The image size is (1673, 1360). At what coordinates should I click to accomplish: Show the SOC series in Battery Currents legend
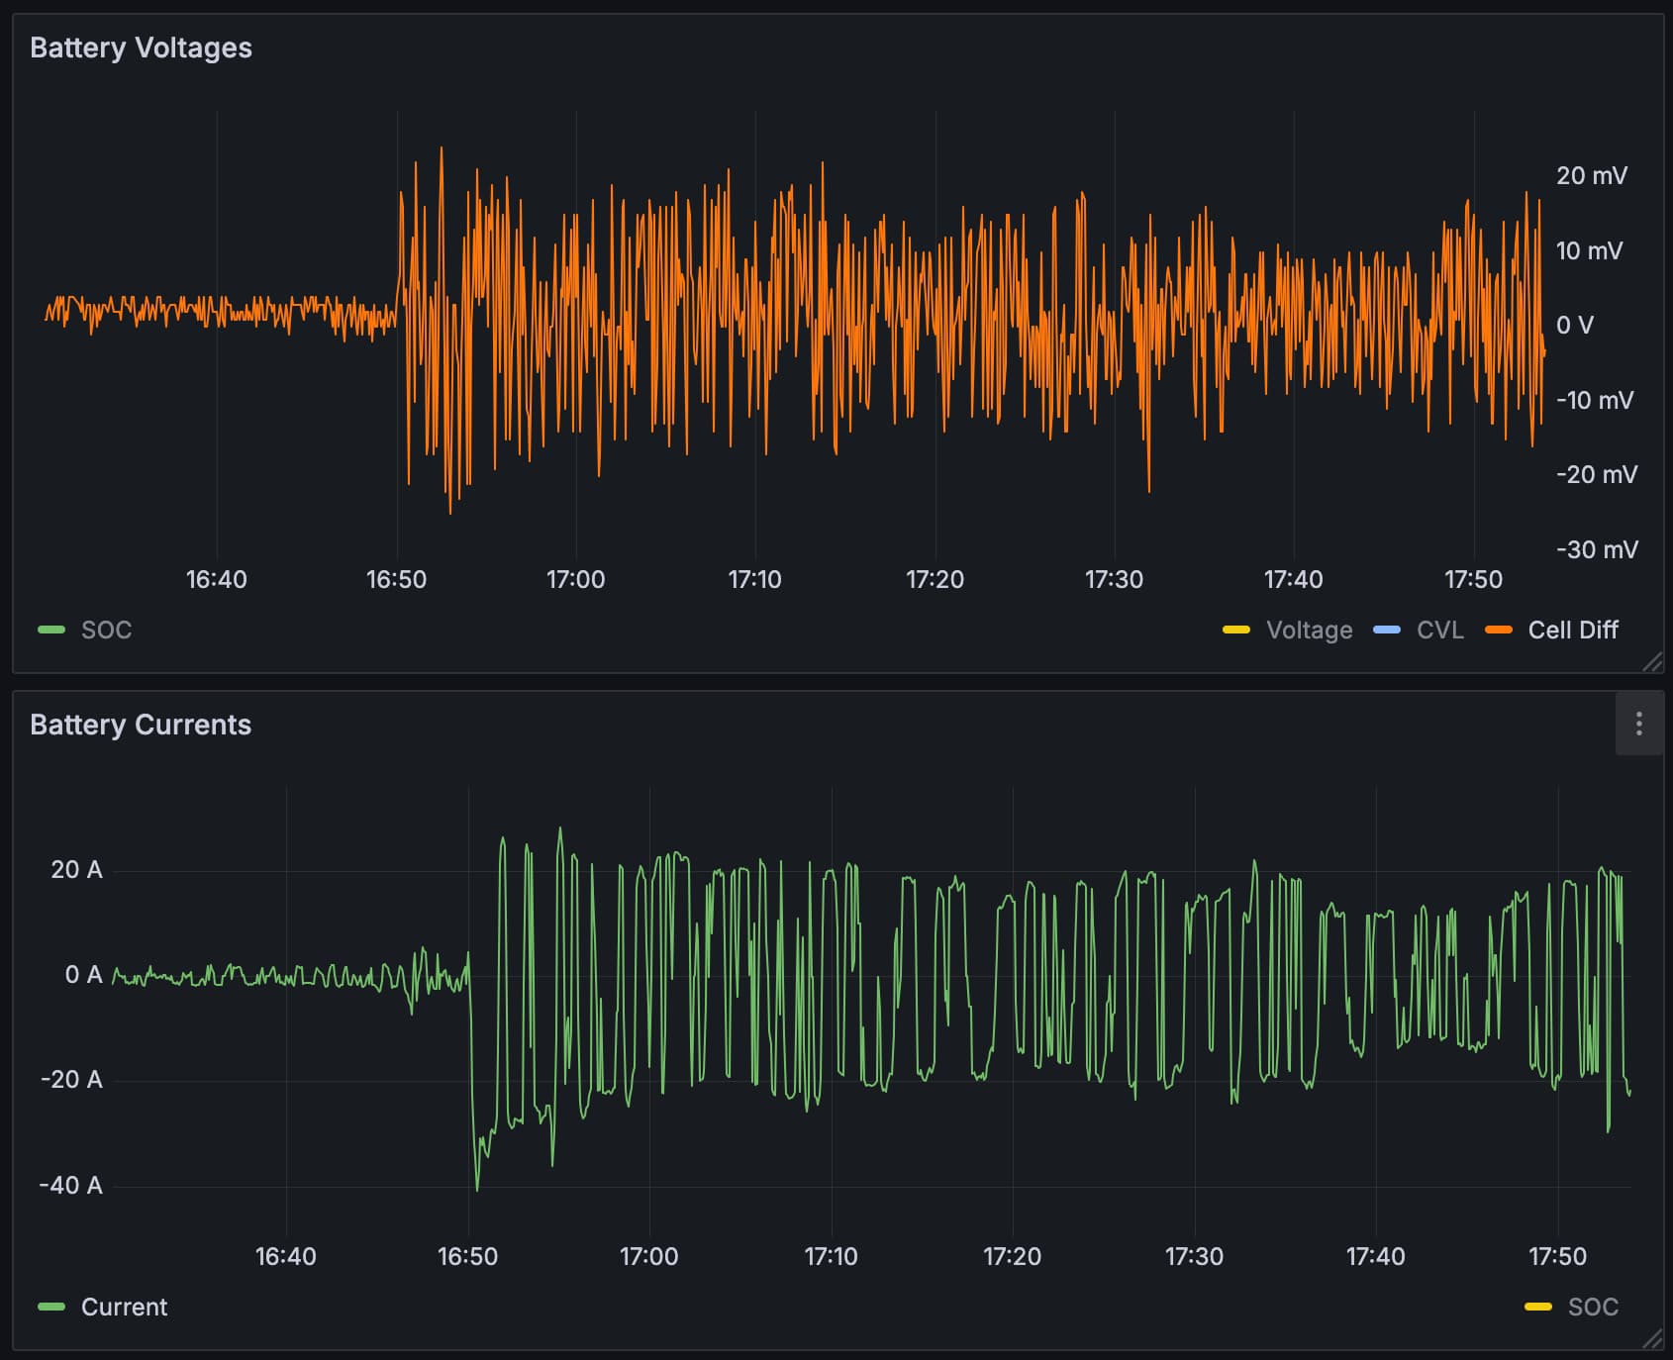click(1593, 1308)
